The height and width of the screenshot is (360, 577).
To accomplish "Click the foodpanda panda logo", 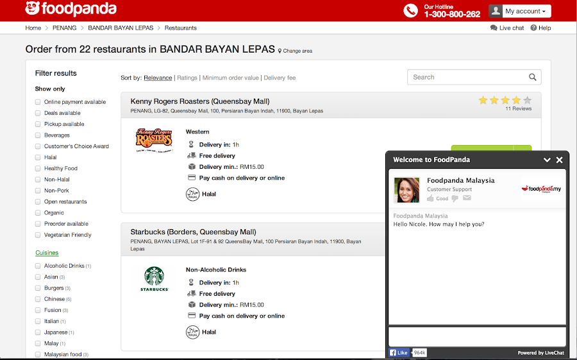I will (33, 8).
